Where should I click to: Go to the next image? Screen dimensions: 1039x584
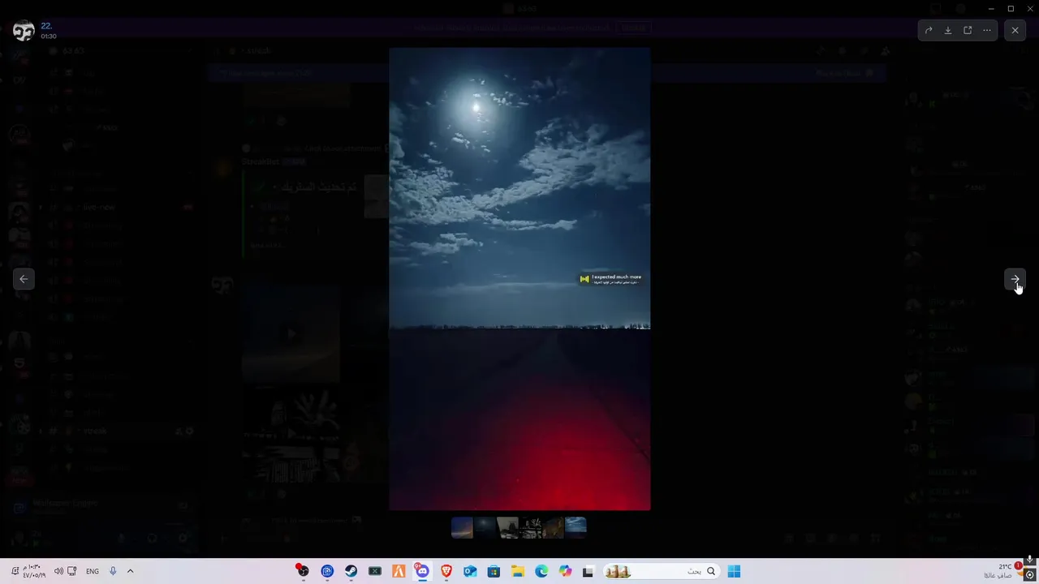click(x=1015, y=279)
